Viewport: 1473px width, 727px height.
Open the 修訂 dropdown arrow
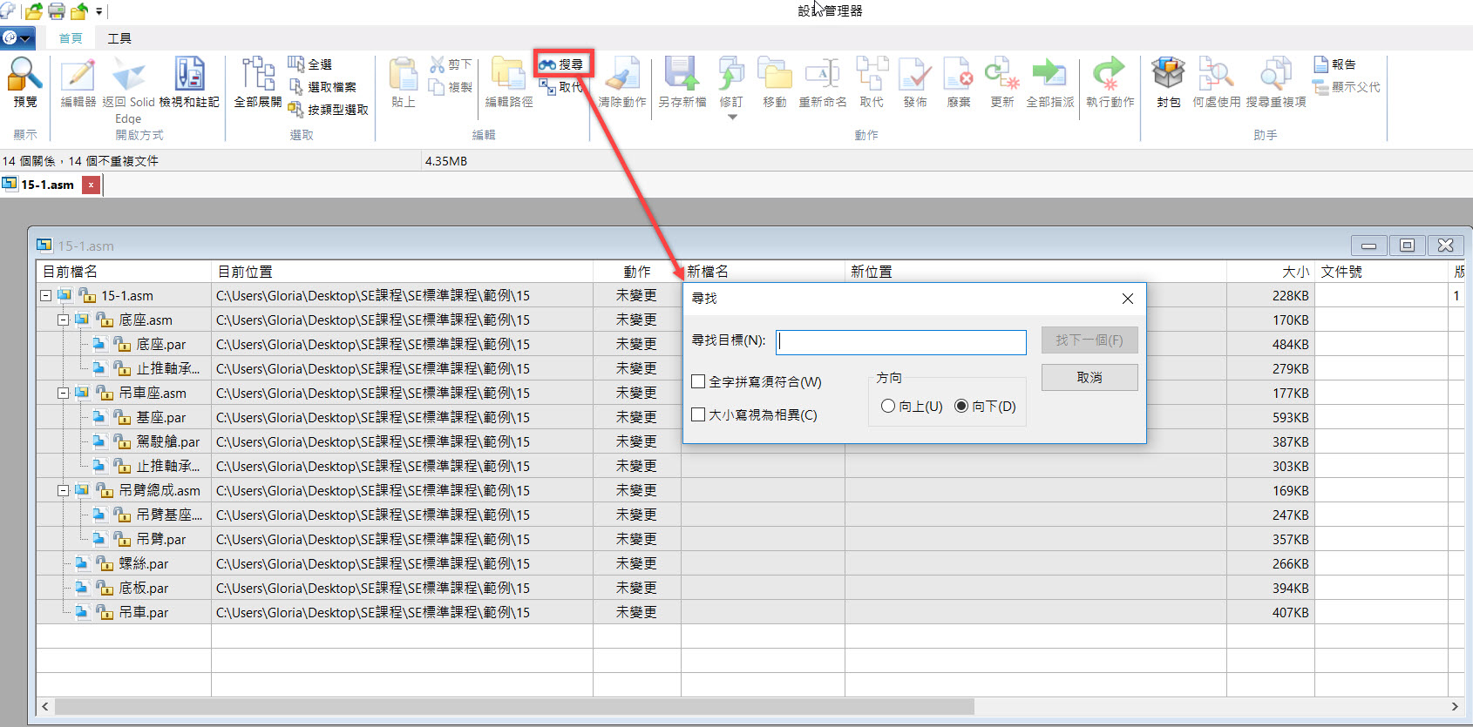coord(732,117)
